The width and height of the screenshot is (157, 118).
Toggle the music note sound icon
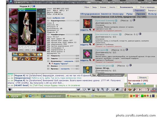(107, 89)
